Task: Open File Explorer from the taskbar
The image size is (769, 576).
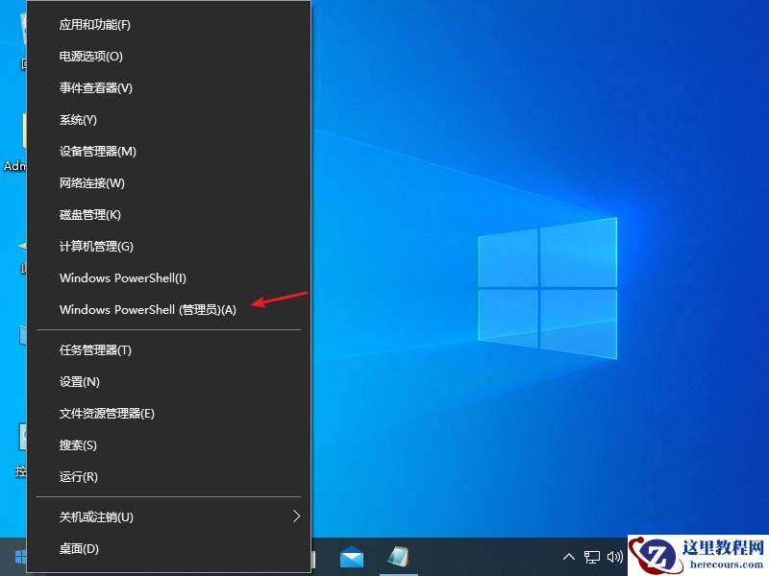Action: coord(398,557)
